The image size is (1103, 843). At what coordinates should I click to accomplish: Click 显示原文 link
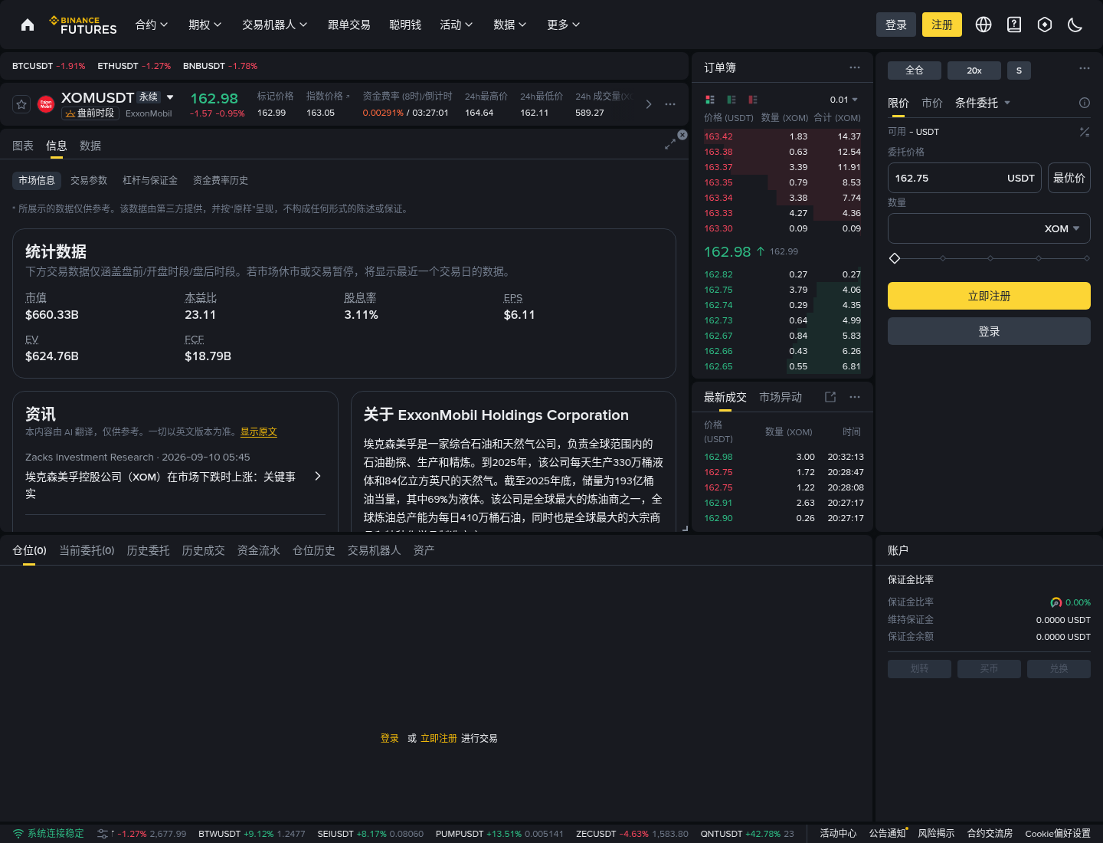259,432
